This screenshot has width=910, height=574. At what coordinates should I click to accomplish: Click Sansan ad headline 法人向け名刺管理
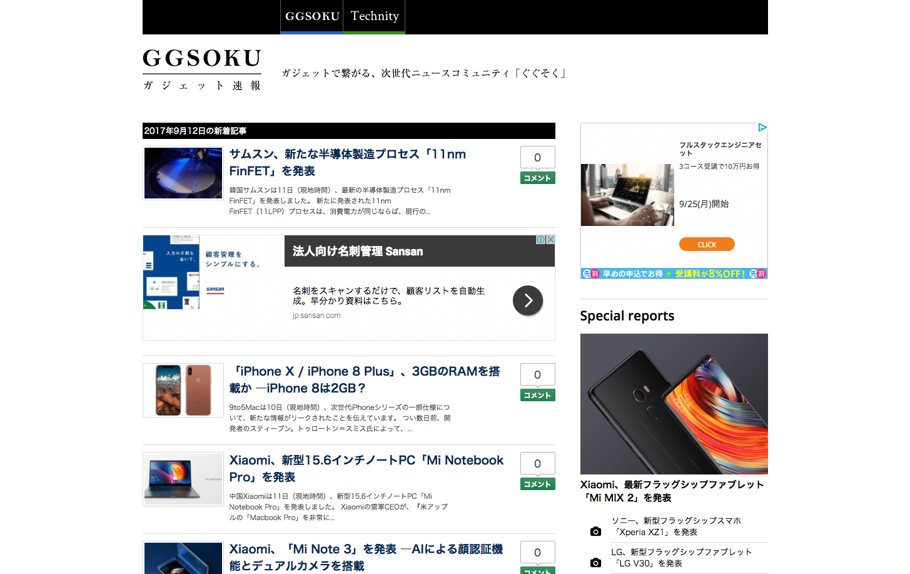[x=358, y=251]
